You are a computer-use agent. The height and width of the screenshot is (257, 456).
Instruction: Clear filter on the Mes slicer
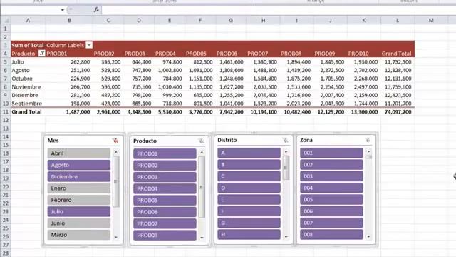[115, 141]
